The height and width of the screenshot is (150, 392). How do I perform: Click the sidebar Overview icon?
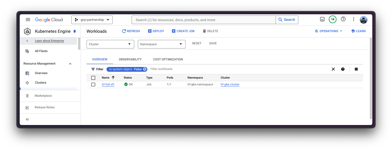point(27,73)
